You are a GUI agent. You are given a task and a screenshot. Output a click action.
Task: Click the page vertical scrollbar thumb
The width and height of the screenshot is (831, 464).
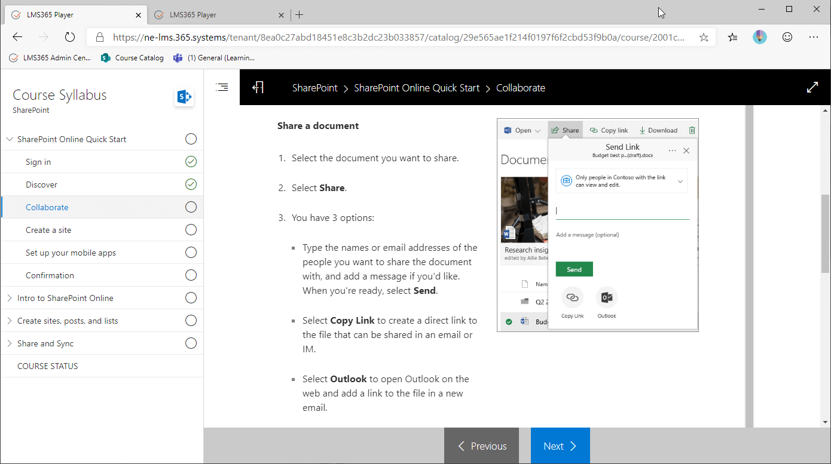825,233
